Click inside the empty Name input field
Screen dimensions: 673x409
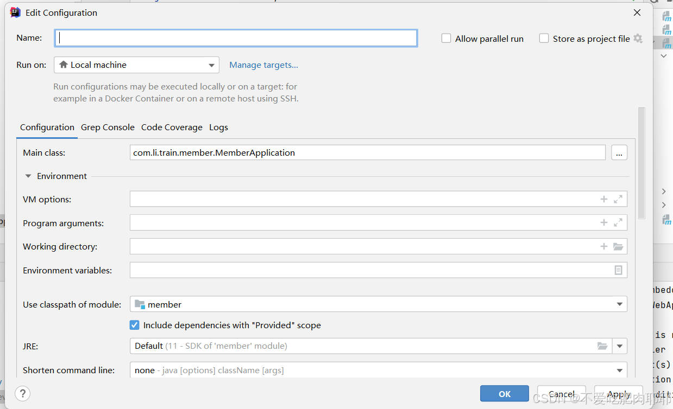click(x=236, y=37)
